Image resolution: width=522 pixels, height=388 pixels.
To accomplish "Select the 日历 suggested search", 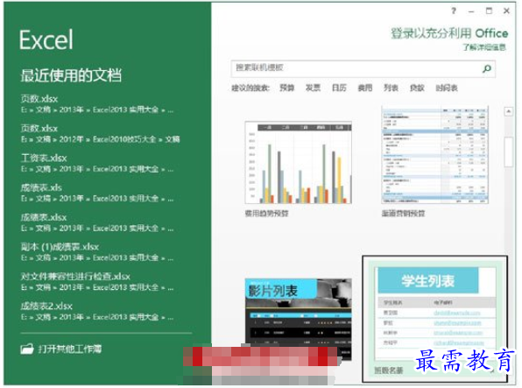I will coord(339,88).
